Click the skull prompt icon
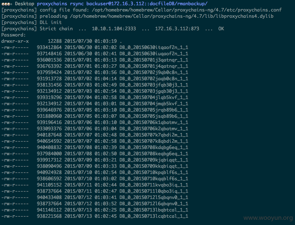295x225 pixels. 6,4
